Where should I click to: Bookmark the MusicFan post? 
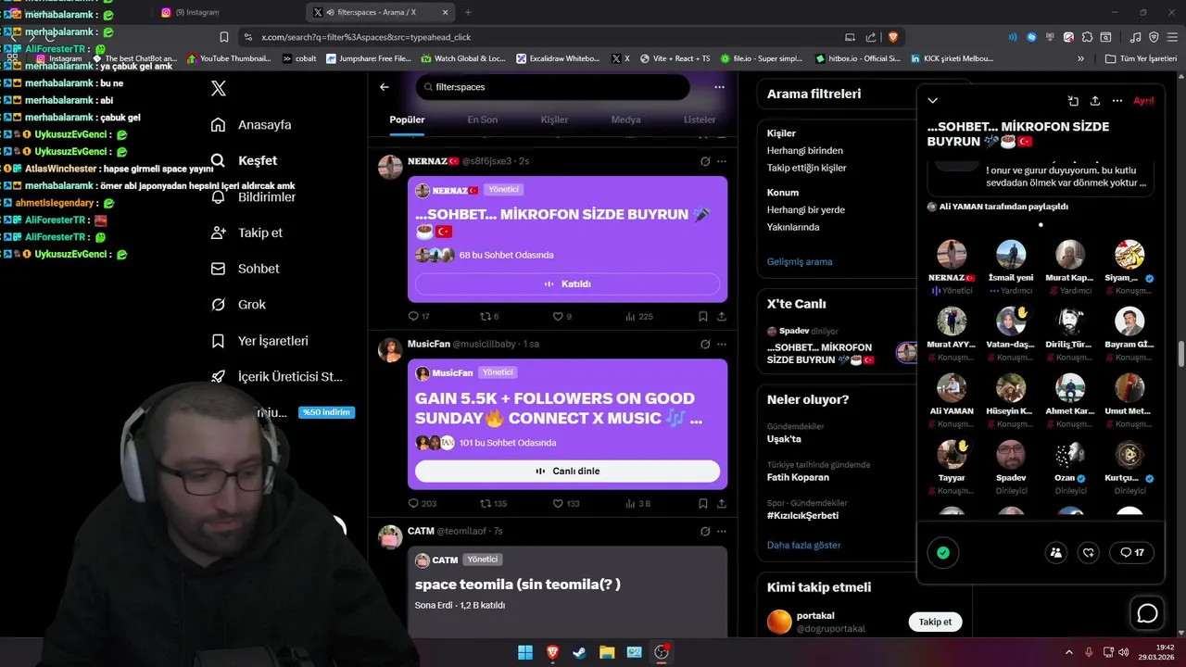[703, 504]
